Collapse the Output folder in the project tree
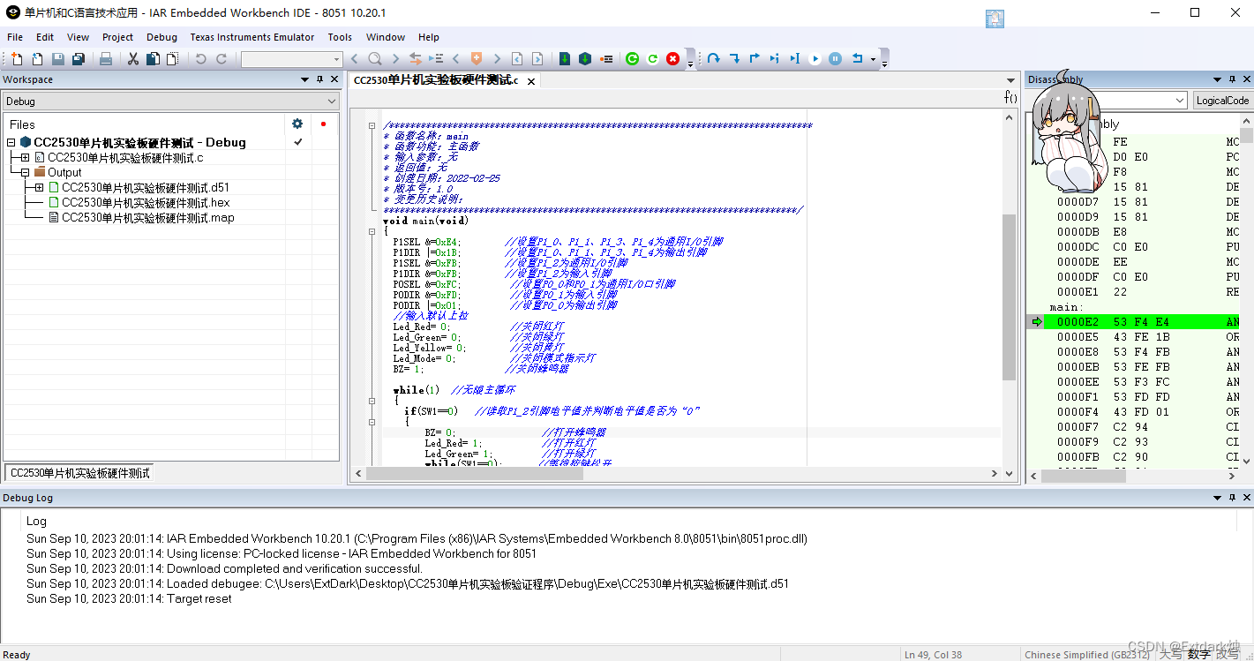This screenshot has height=661, width=1254. coord(26,172)
